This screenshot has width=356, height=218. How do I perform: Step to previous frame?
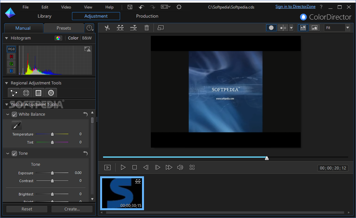pyautogui.click(x=146, y=167)
